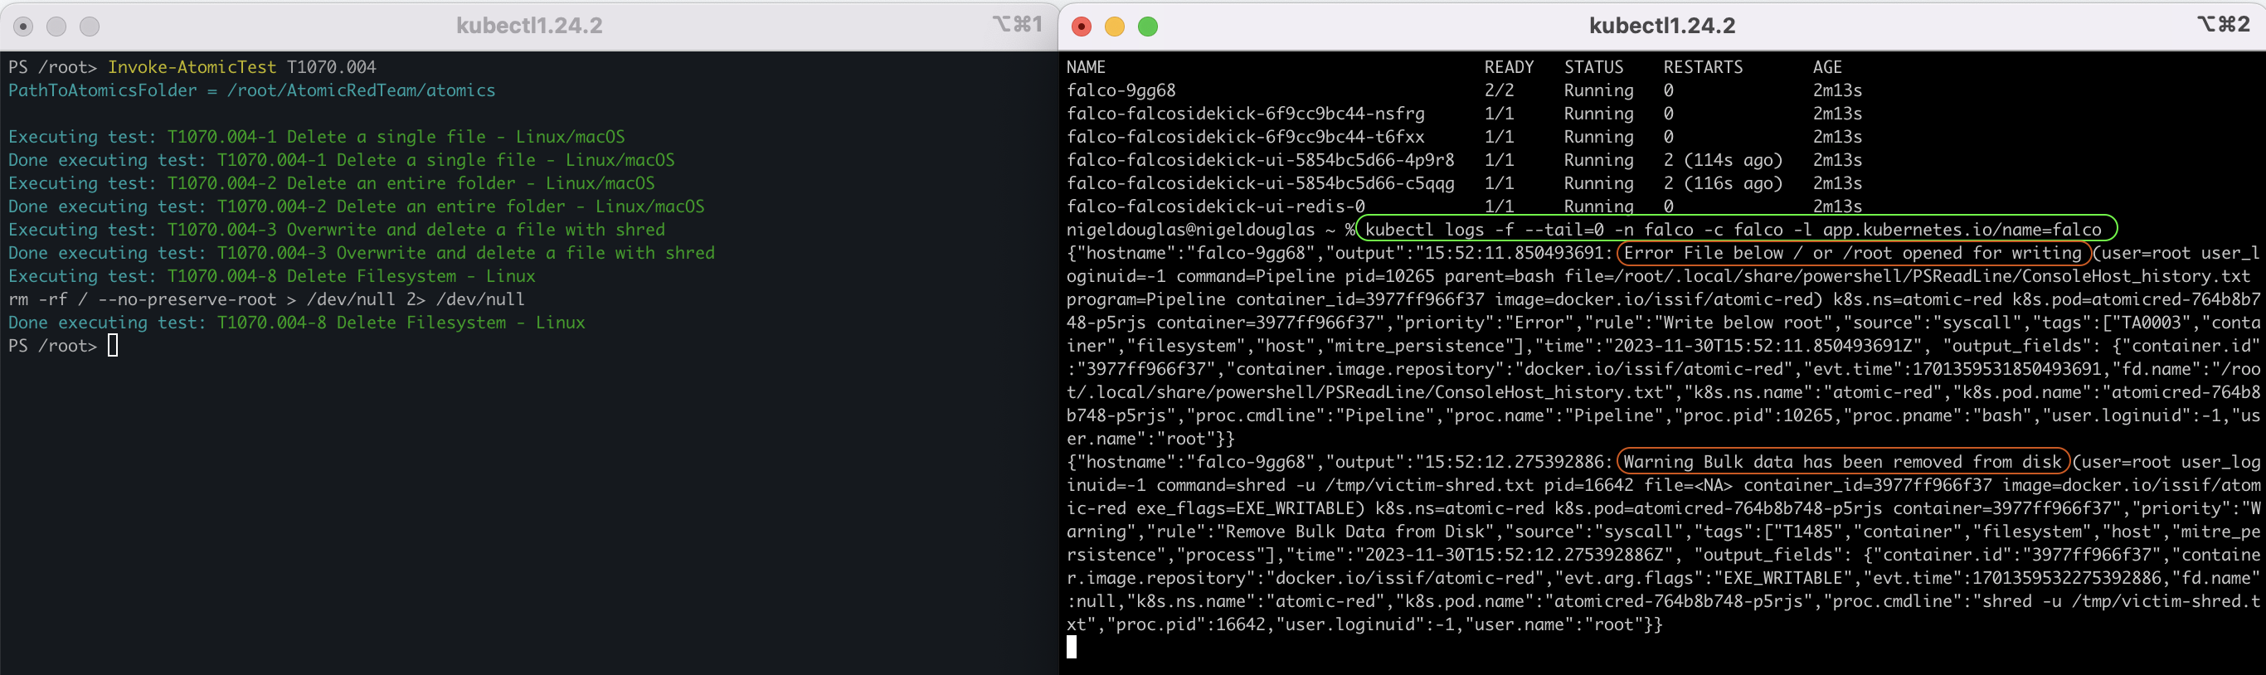Click the right window's kubectl1.24.2 title
The width and height of the screenshot is (2266, 675).
[x=1661, y=26]
